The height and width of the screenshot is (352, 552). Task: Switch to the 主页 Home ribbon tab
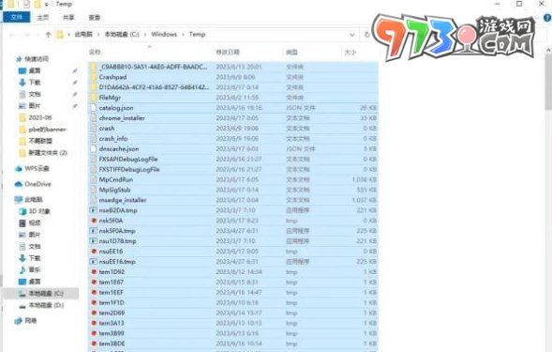43,17
